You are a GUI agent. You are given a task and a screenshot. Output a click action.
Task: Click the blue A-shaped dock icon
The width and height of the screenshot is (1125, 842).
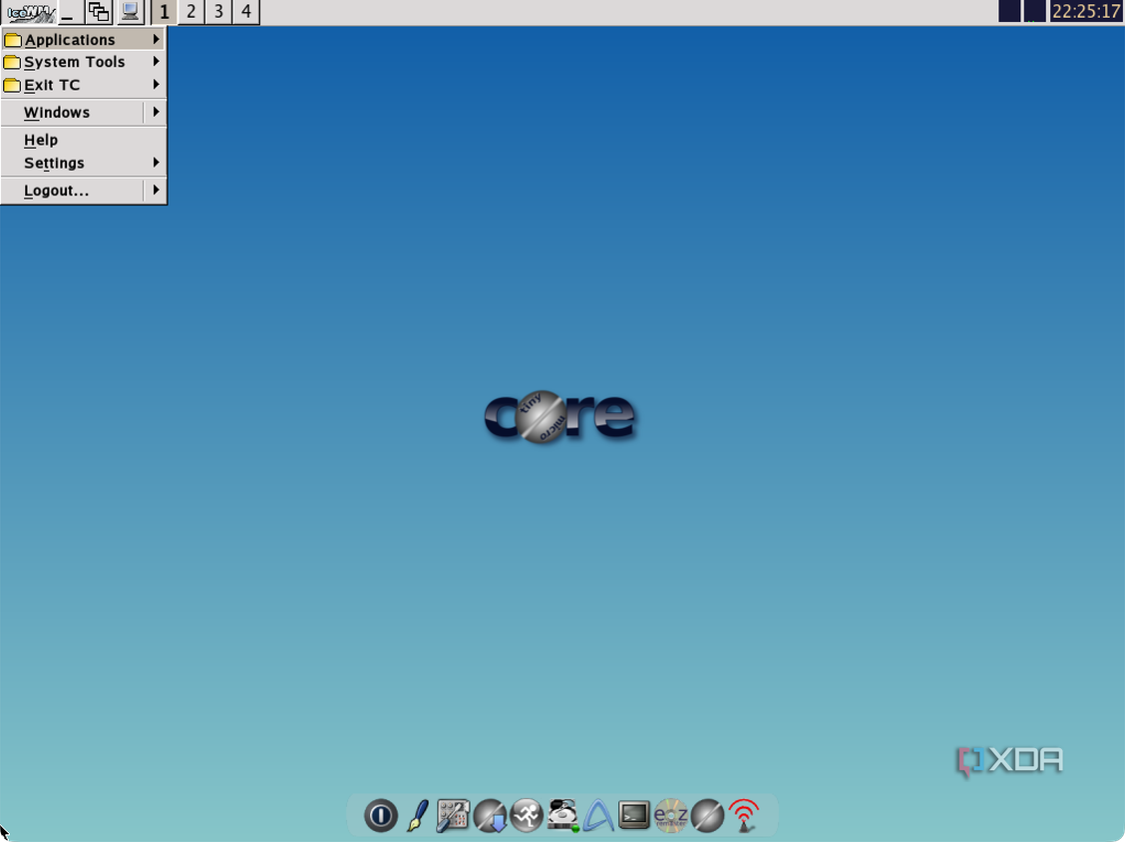(598, 815)
